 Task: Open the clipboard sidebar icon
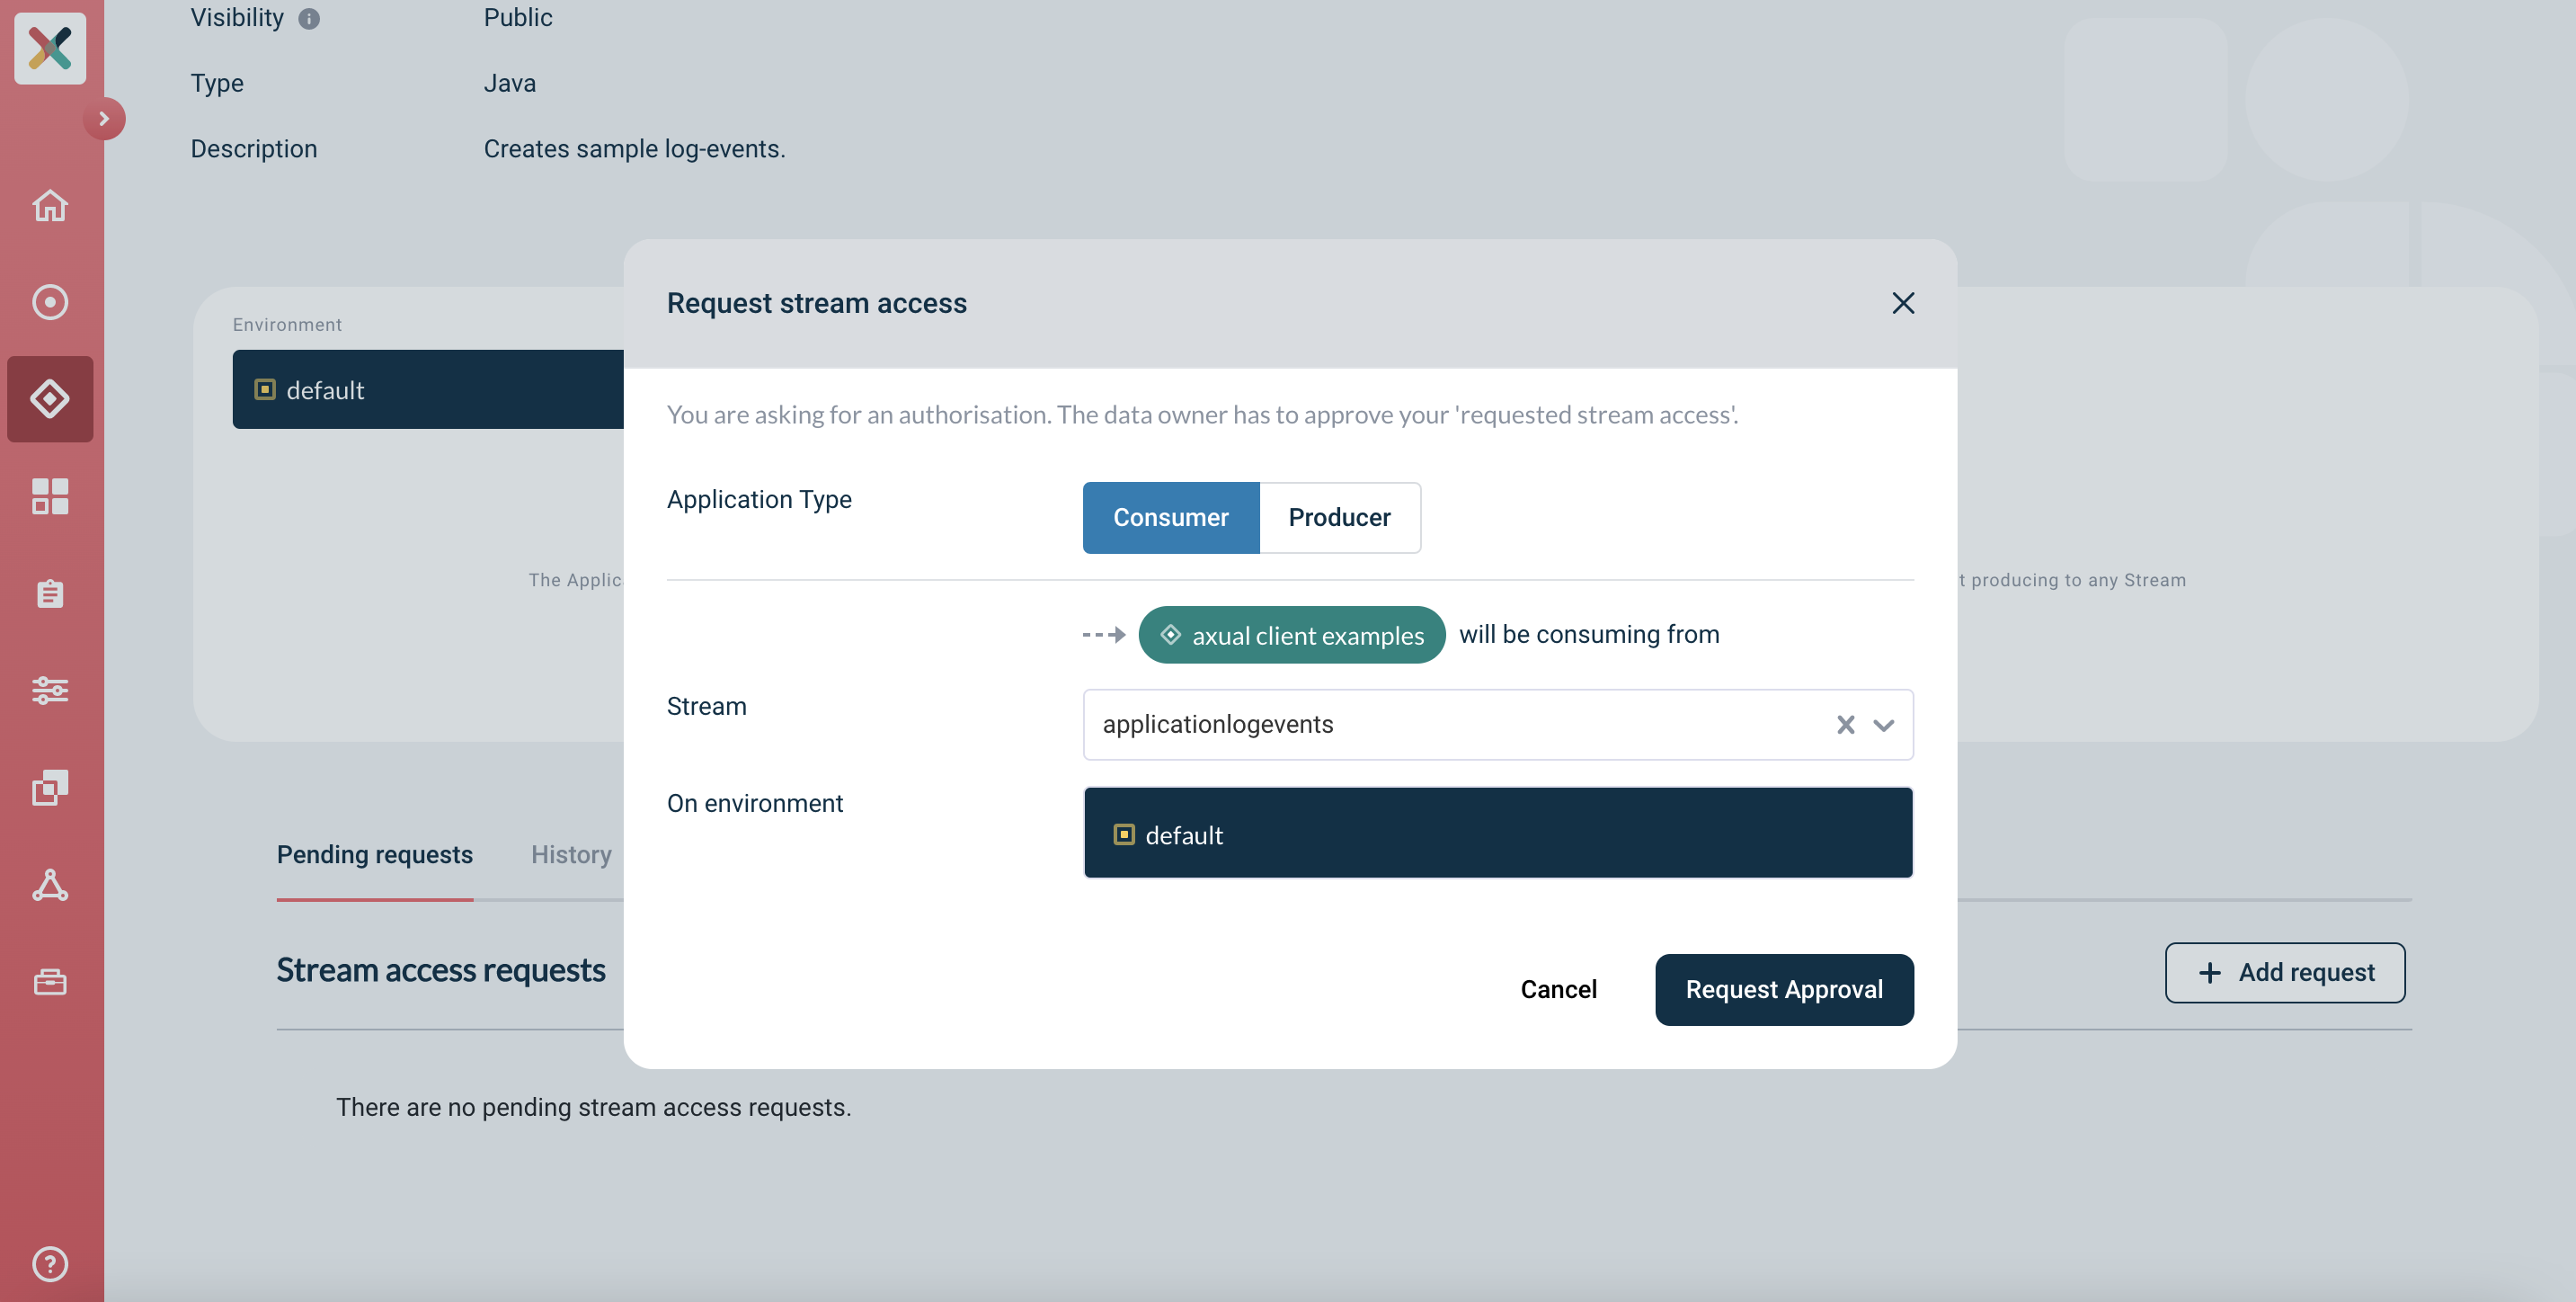pos(50,593)
